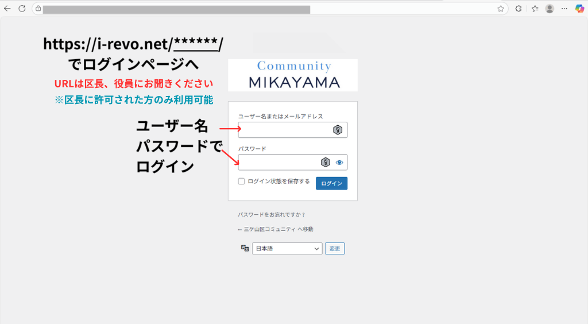
Task: Click the password manager key icon in password field
Action: [x=326, y=163]
